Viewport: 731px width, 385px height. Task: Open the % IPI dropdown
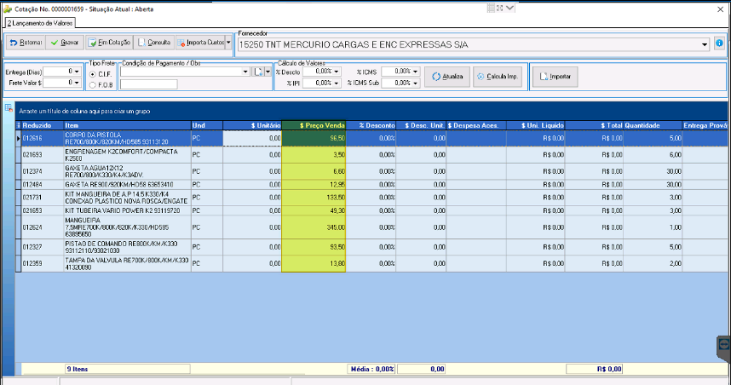tap(337, 83)
